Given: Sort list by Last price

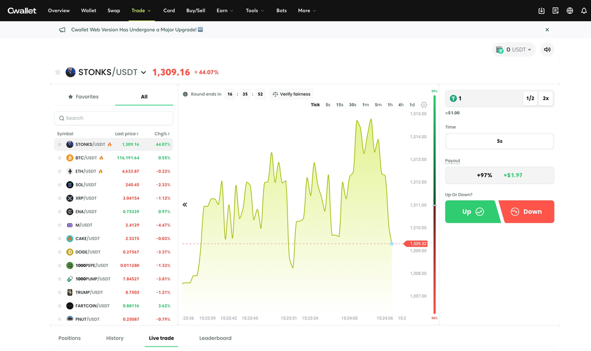Looking at the screenshot, I should tap(127, 134).
